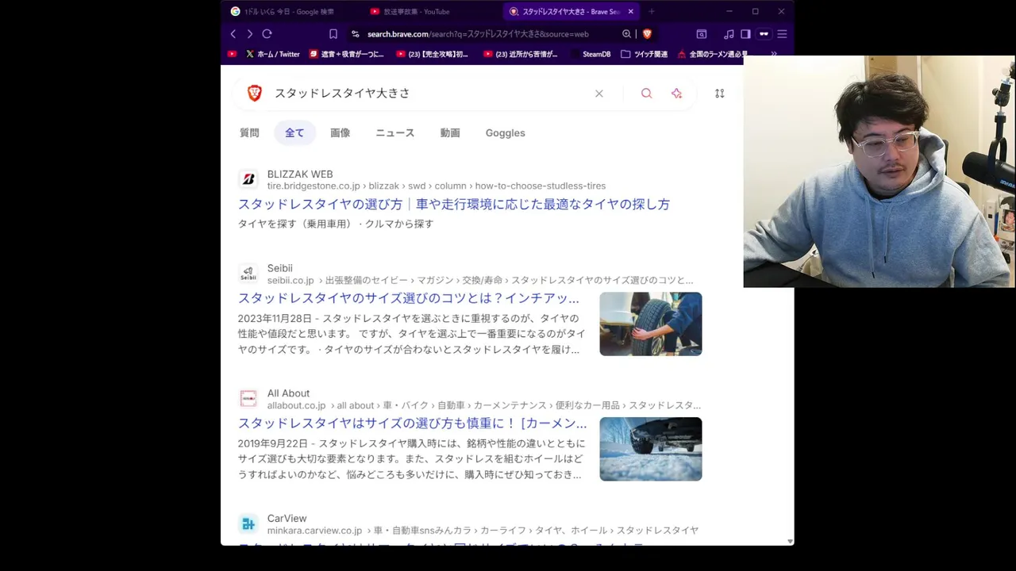
Task: Click the Brave lion logo beside search box
Action: pos(255,93)
